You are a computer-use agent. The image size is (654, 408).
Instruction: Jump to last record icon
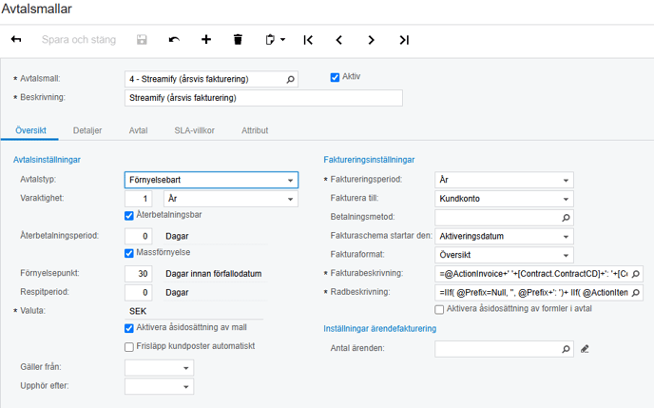click(x=404, y=40)
